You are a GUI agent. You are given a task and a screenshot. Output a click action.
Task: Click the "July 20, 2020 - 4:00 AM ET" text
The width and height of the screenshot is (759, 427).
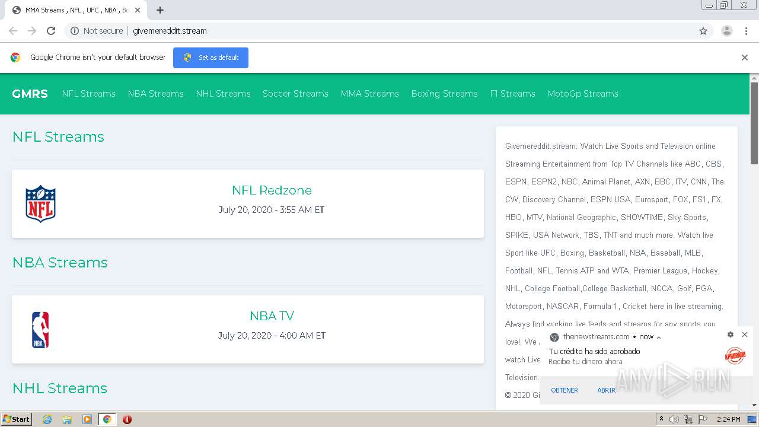tap(272, 336)
